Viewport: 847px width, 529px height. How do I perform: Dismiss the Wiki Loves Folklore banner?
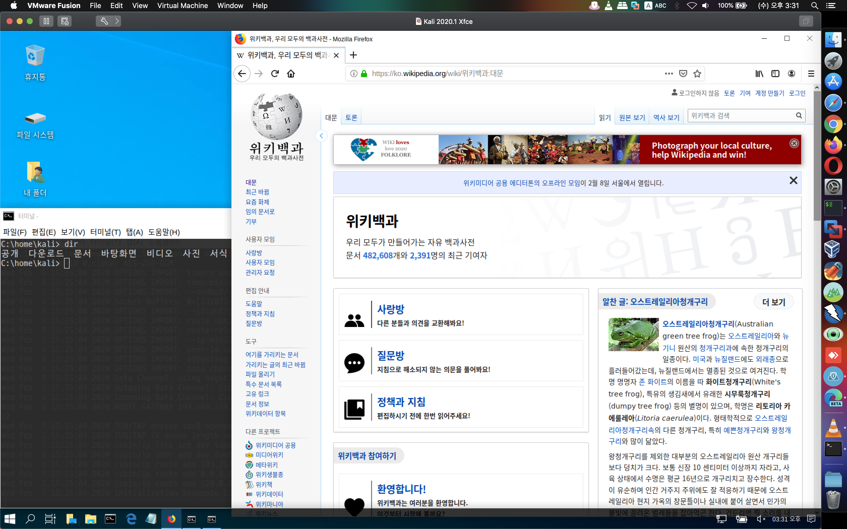point(794,143)
